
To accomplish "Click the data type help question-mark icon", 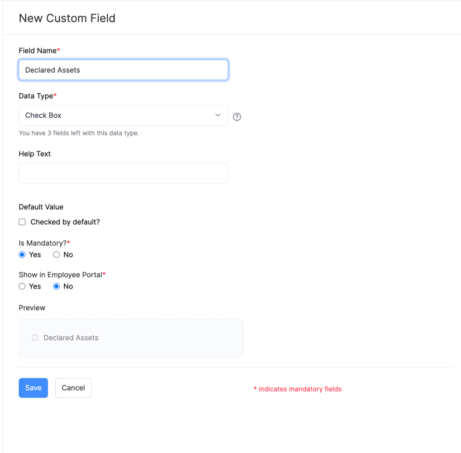I will (x=237, y=117).
